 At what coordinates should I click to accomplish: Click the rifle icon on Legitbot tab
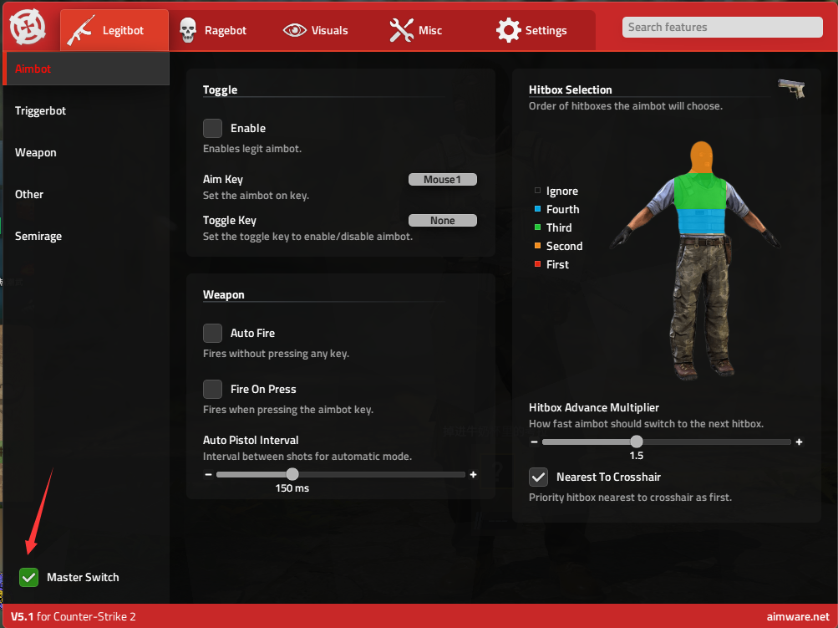point(81,30)
